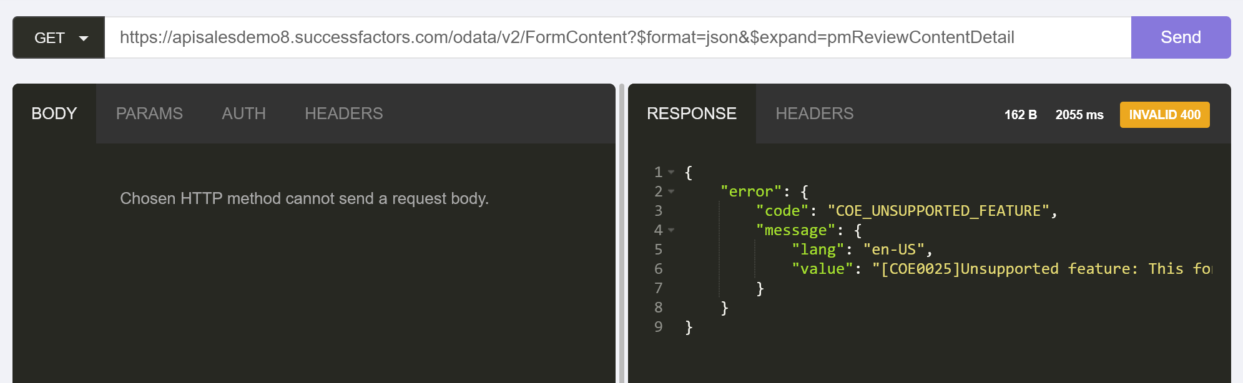Click the "COE_UNSUPPORTED_FEATURE" code value
This screenshot has height=383, width=1243.
(938, 211)
